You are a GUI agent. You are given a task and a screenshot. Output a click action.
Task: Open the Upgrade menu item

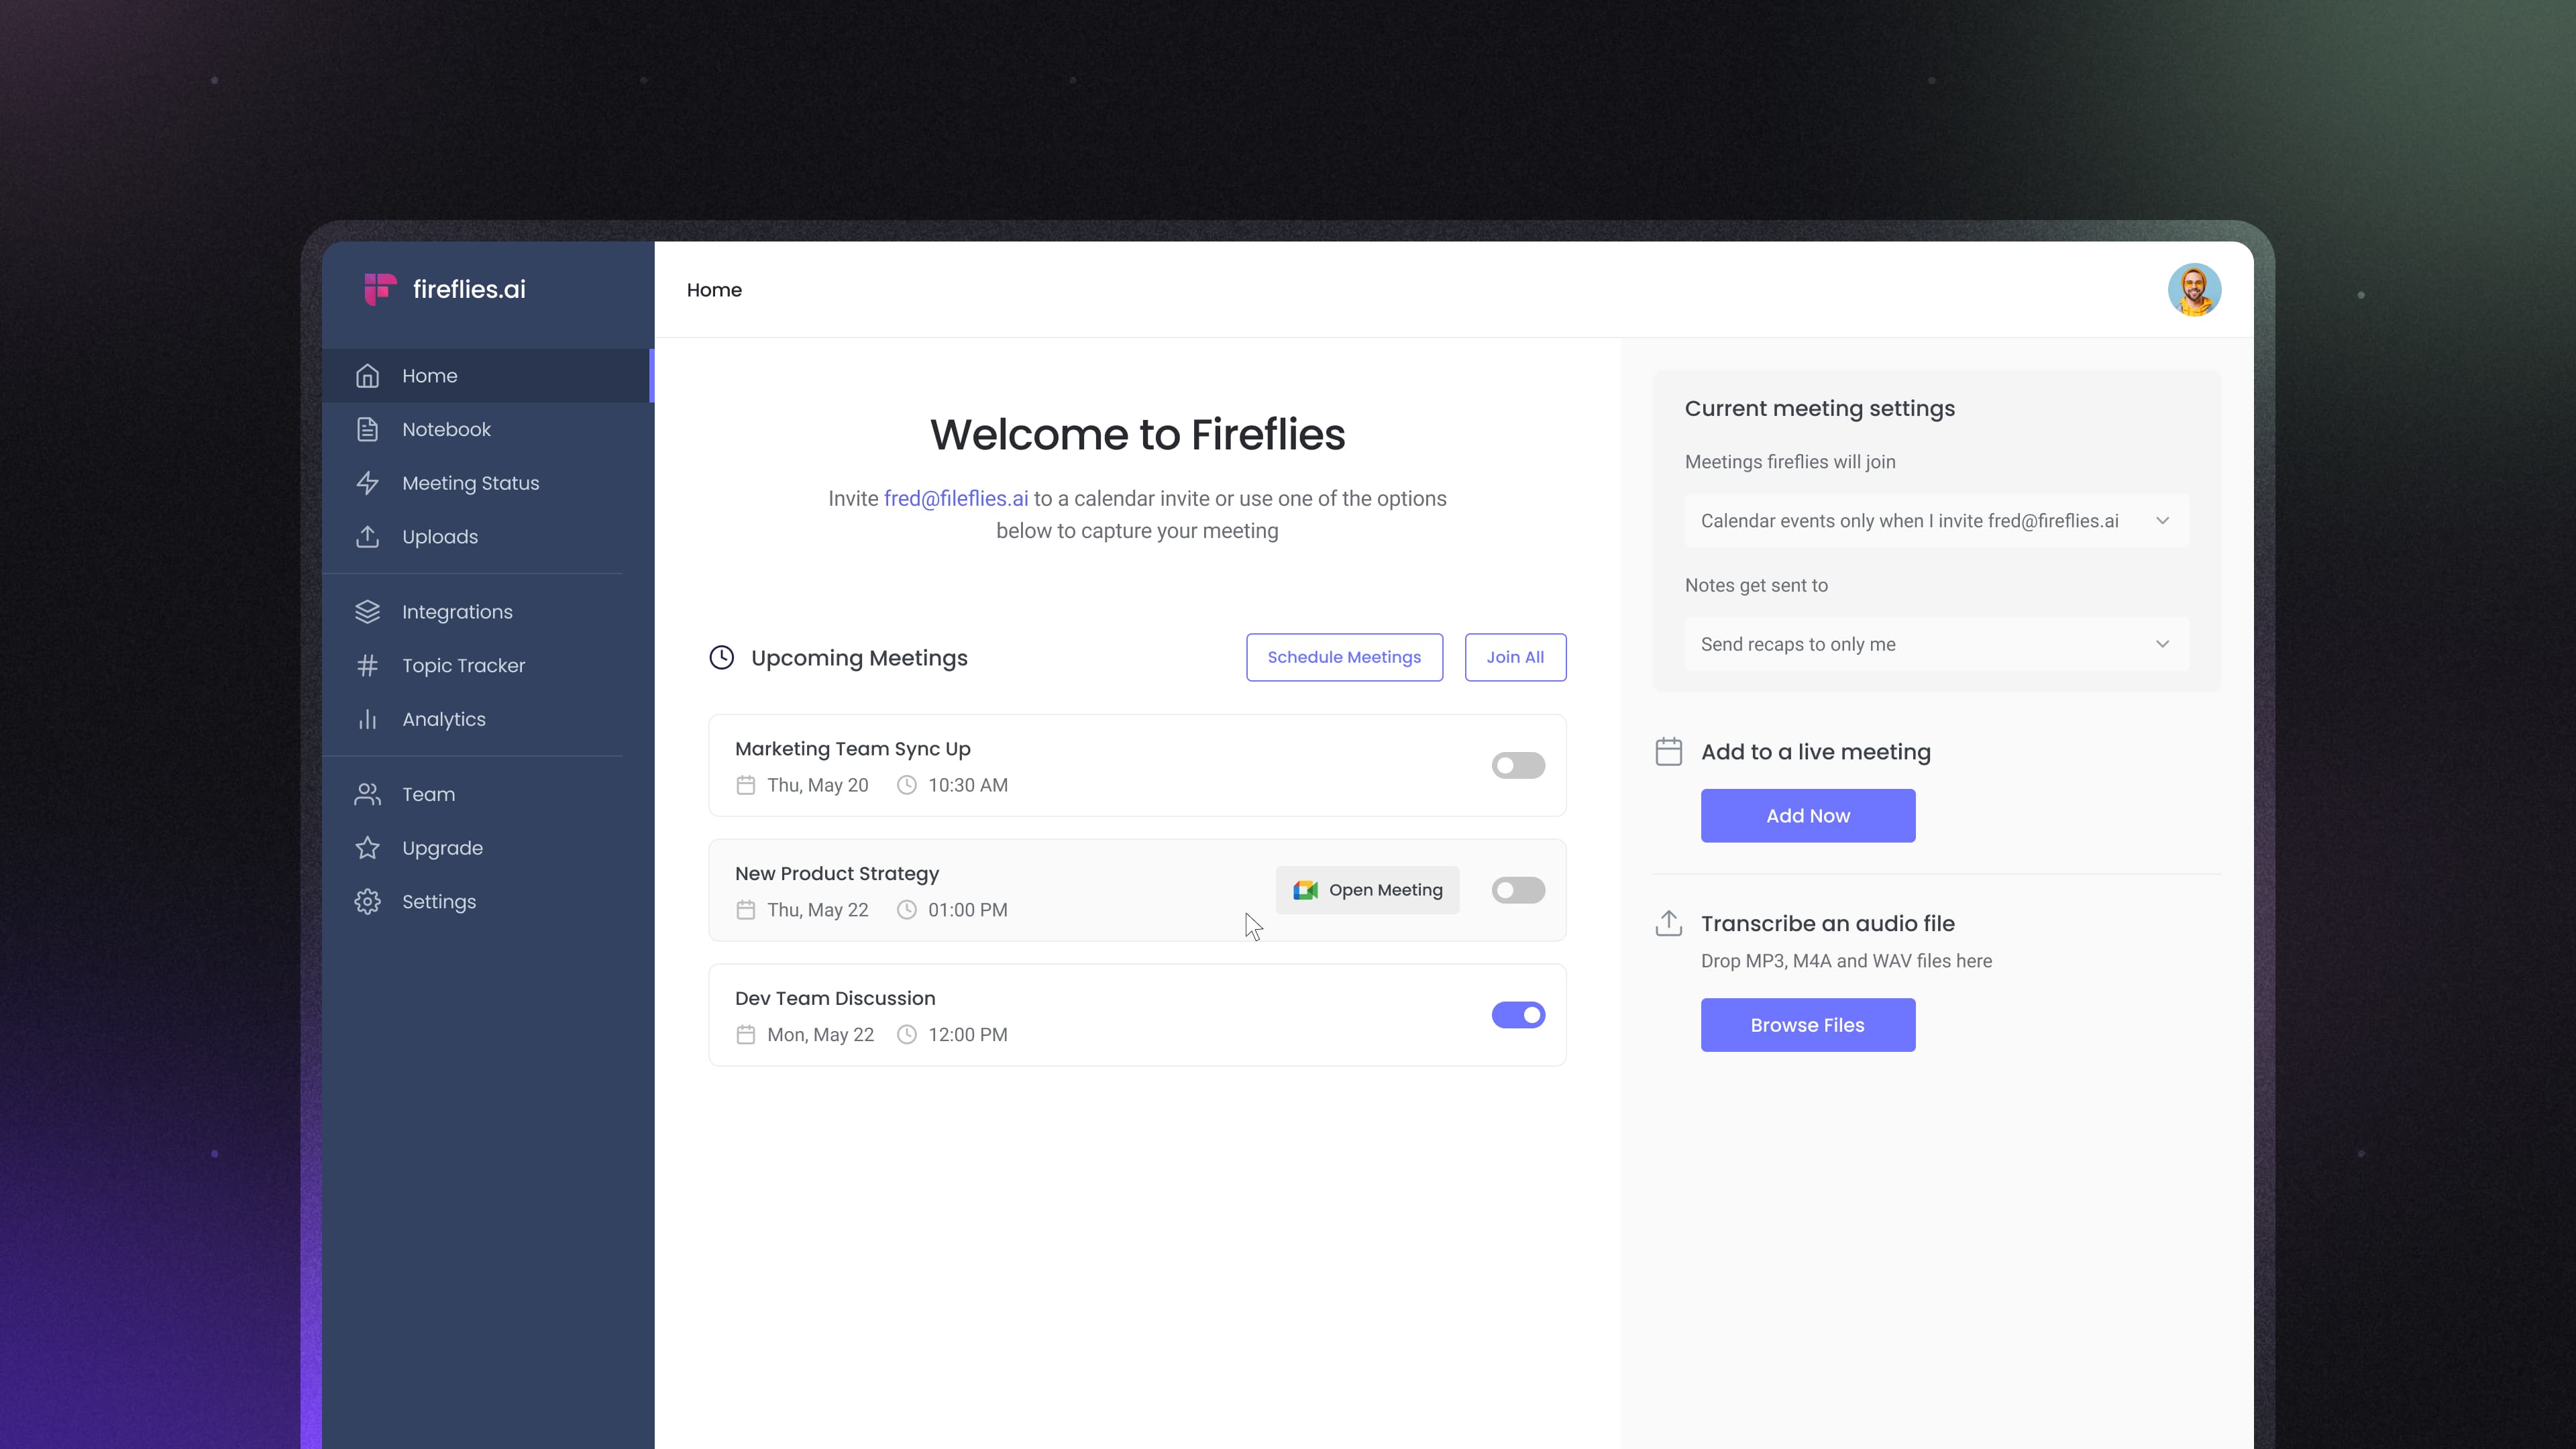tap(442, 847)
